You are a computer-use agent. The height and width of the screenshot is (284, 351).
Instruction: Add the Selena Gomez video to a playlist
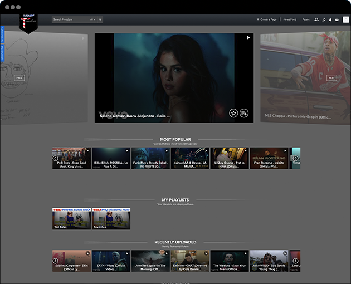pyautogui.click(x=244, y=113)
